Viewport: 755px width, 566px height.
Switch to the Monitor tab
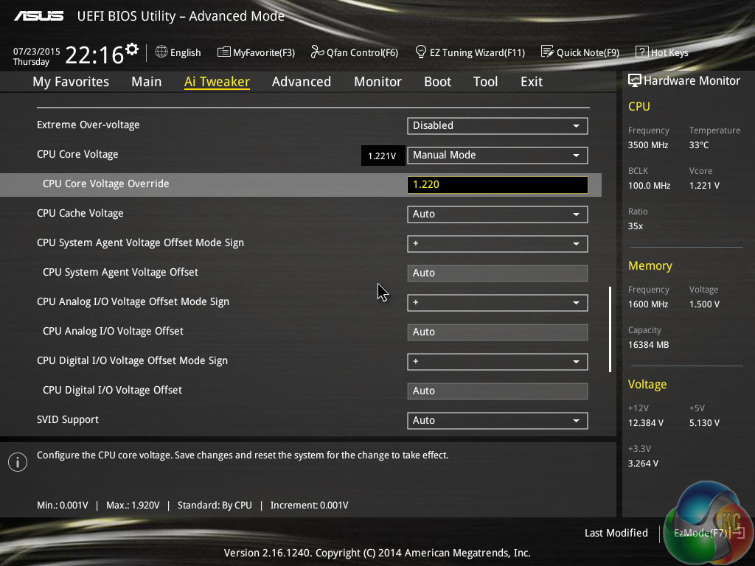(x=377, y=82)
